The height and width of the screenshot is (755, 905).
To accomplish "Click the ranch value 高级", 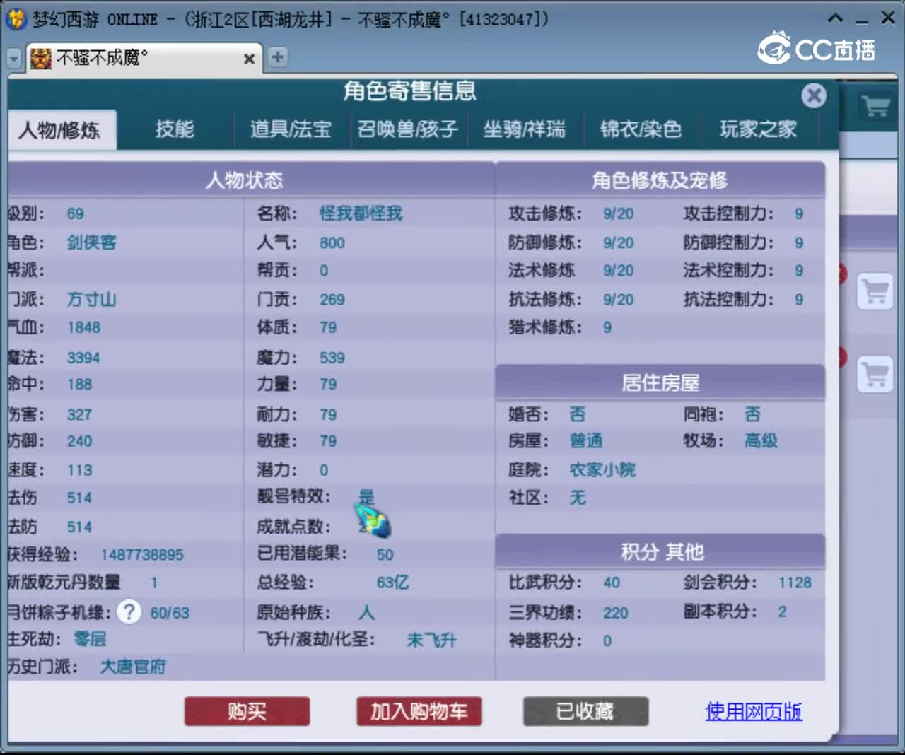I will point(761,441).
